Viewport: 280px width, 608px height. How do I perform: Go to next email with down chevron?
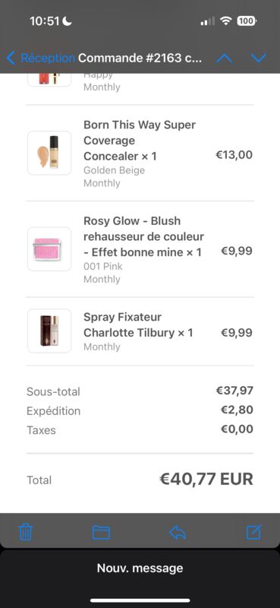(x=258, y=59)
